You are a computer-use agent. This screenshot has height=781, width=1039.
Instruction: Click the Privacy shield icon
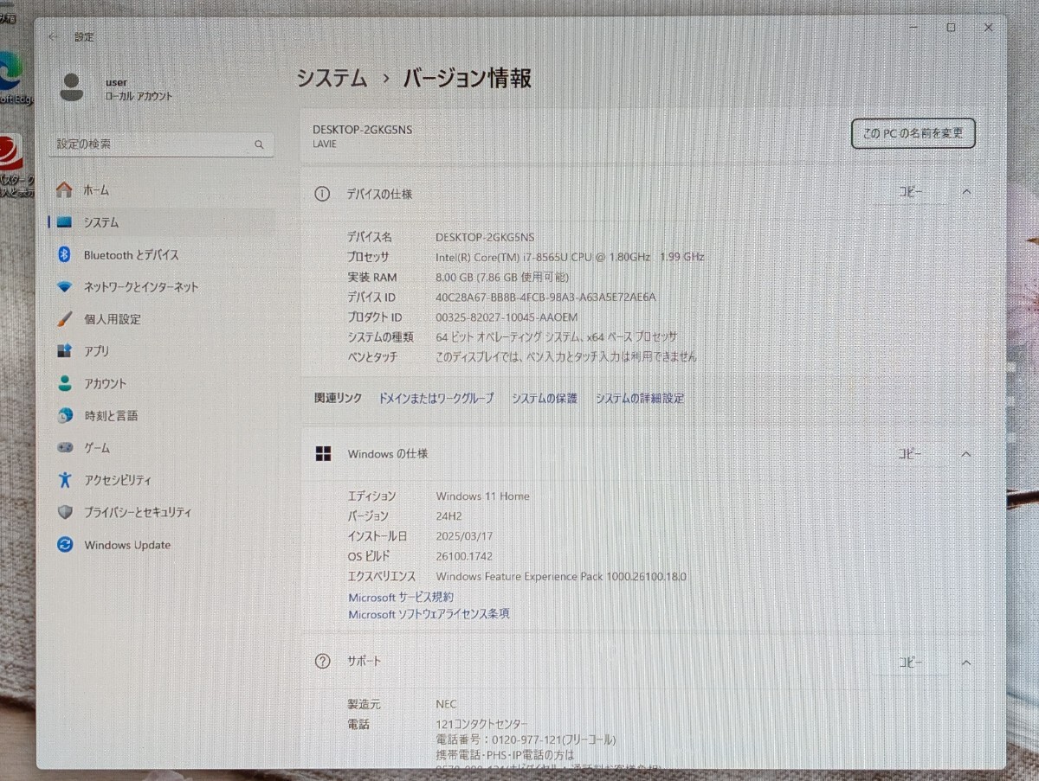[65, 512]
